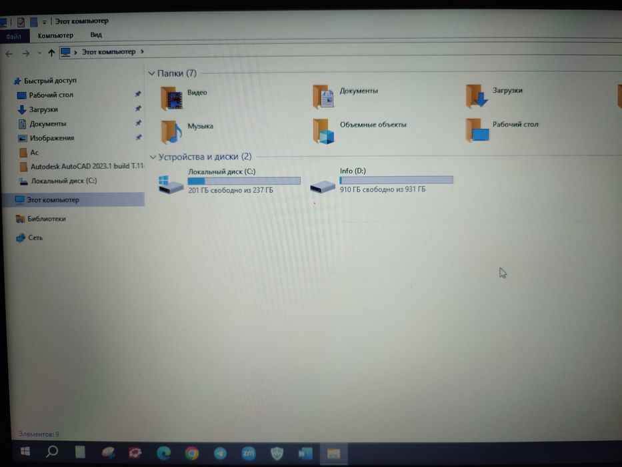The height and width of the screenshot is (467, 622).
Task: Click the C: drive usage bar
Action: [x=244, y=181]
